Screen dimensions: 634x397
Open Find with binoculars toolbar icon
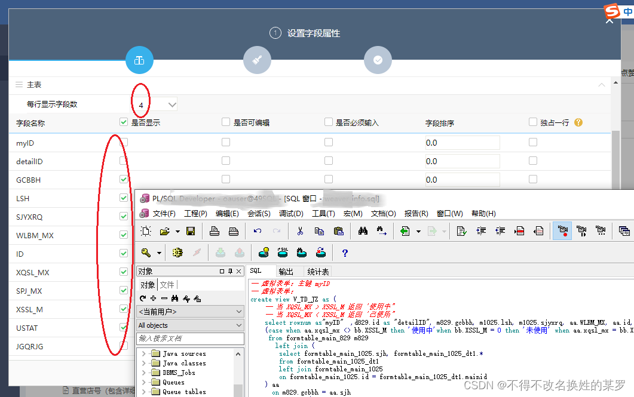[363, 231]
